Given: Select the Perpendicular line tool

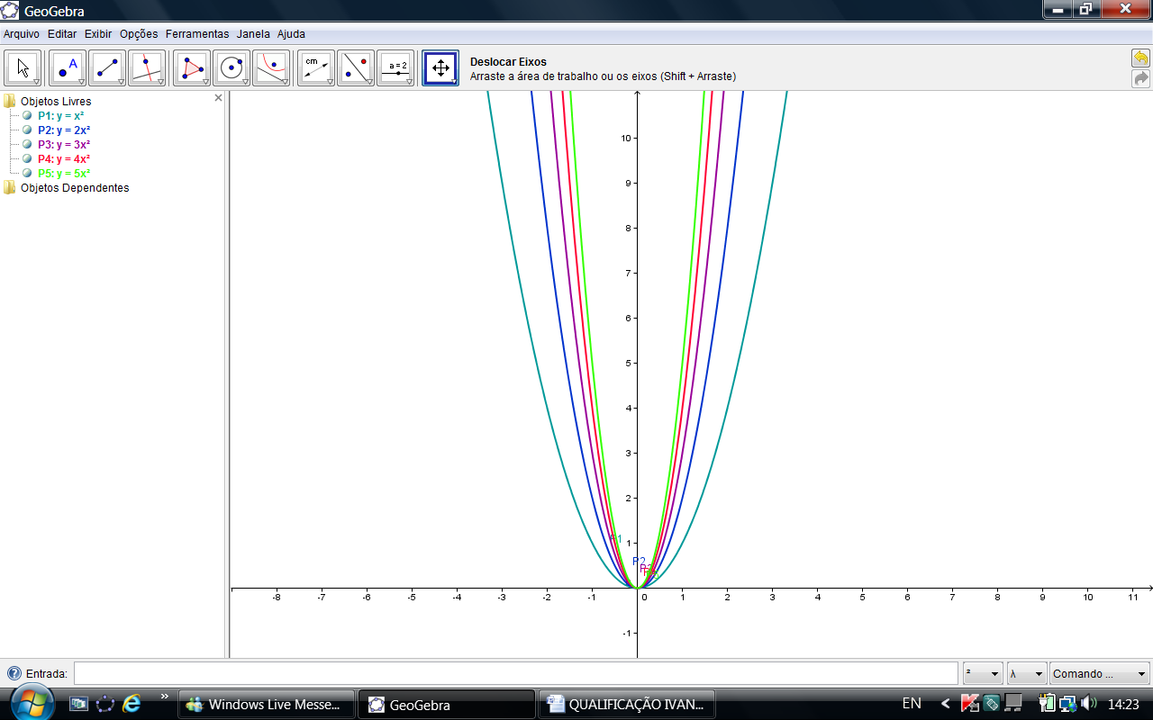Looking at the screenshot, I should 147,68.
